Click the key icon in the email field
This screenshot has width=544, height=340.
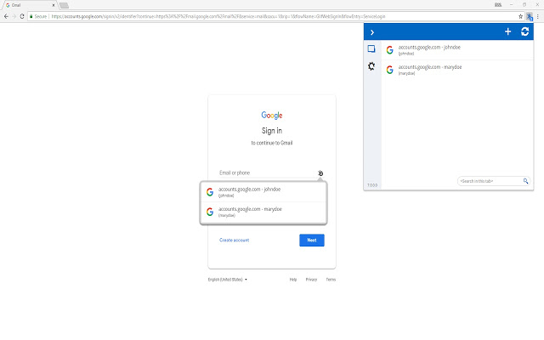tap(320, 173)
